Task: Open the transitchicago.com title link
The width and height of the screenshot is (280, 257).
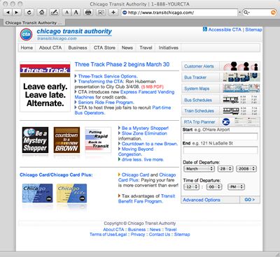Action: tap(57, 38)
